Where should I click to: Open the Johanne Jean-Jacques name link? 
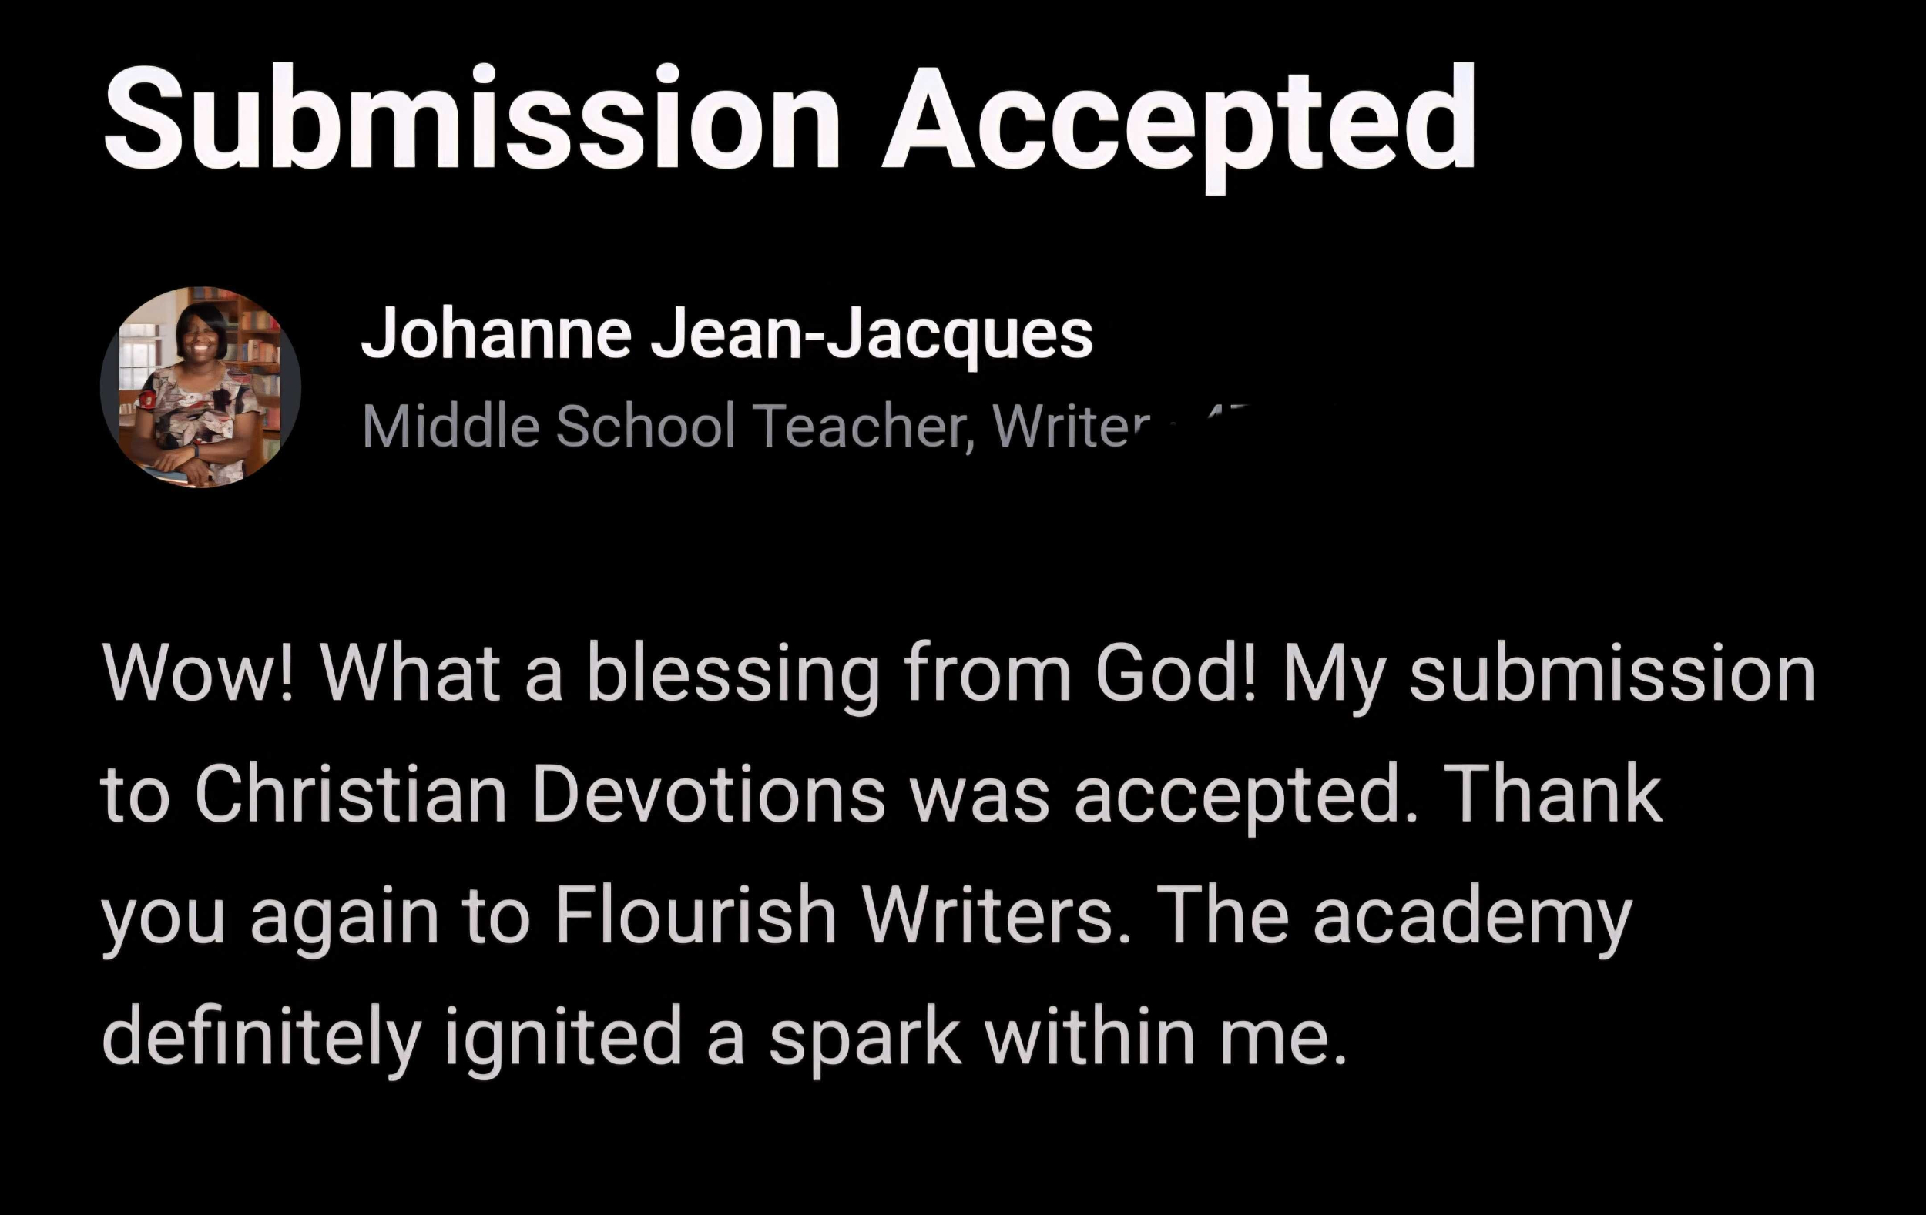pos(726,333)
